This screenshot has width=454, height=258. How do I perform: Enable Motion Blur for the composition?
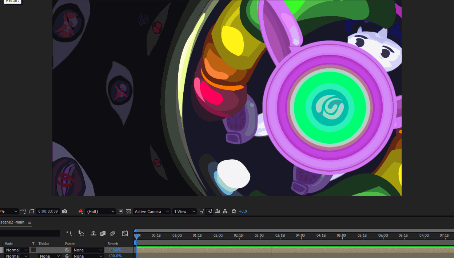coord(112,233)
